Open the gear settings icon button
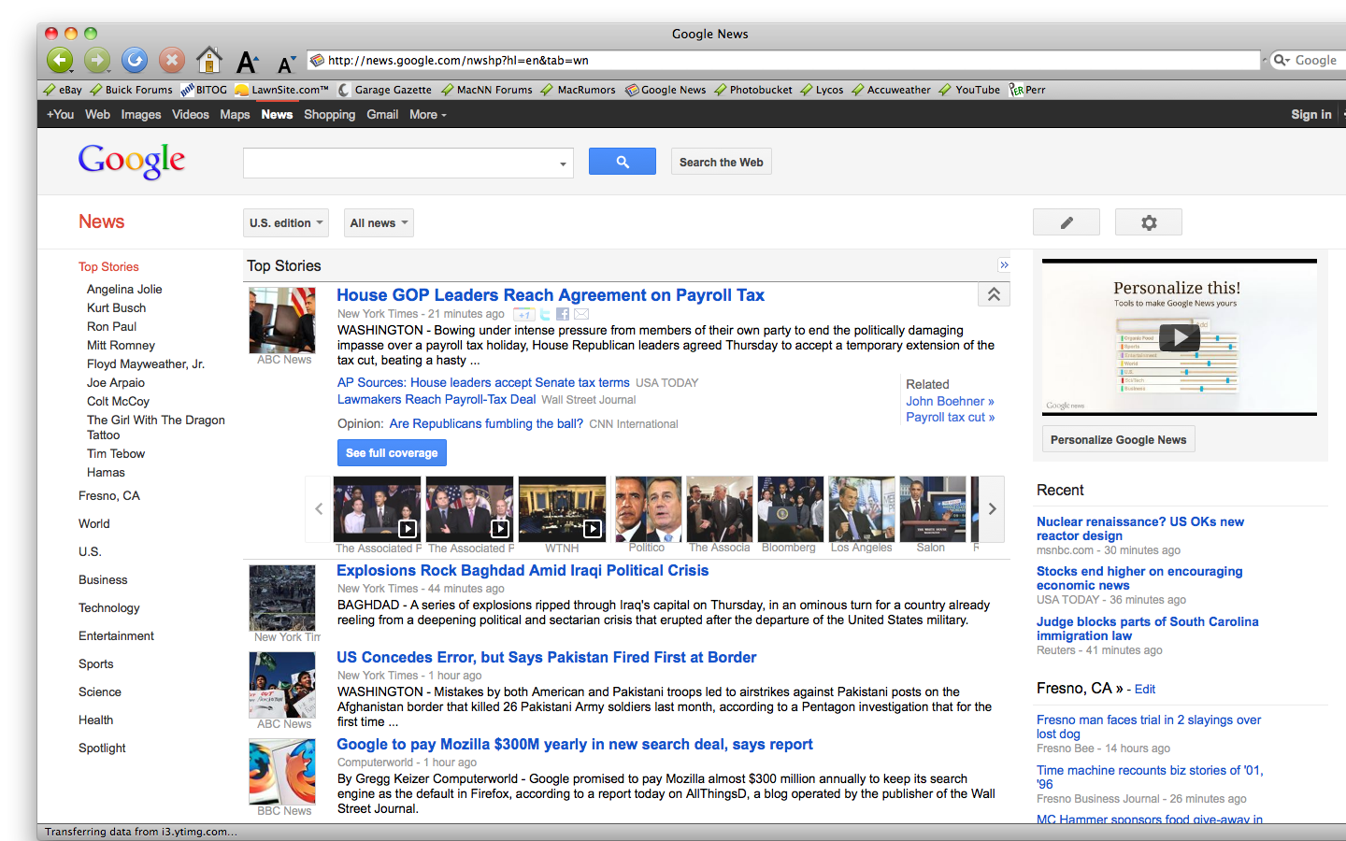1346x841 pixels. click(1149, 222)
